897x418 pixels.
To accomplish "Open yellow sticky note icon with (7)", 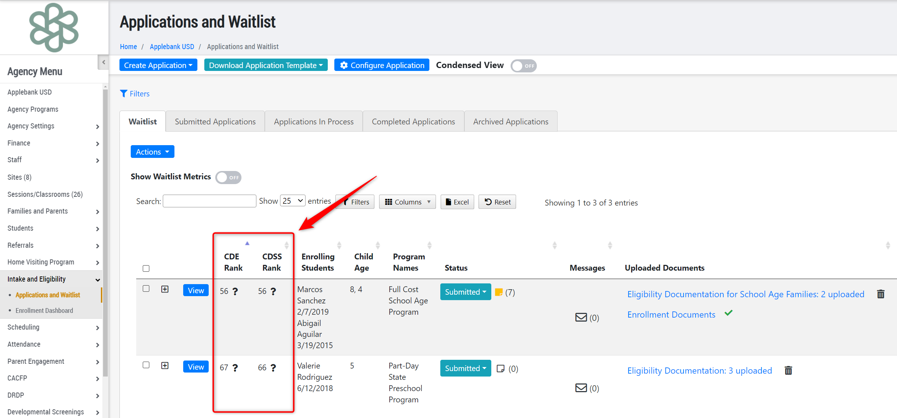I will point(499,292).
